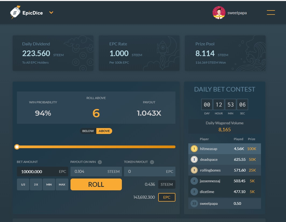Switch roll mode to BELOW
The height and width of the screenshot is (222, 286).
point(88,131)
